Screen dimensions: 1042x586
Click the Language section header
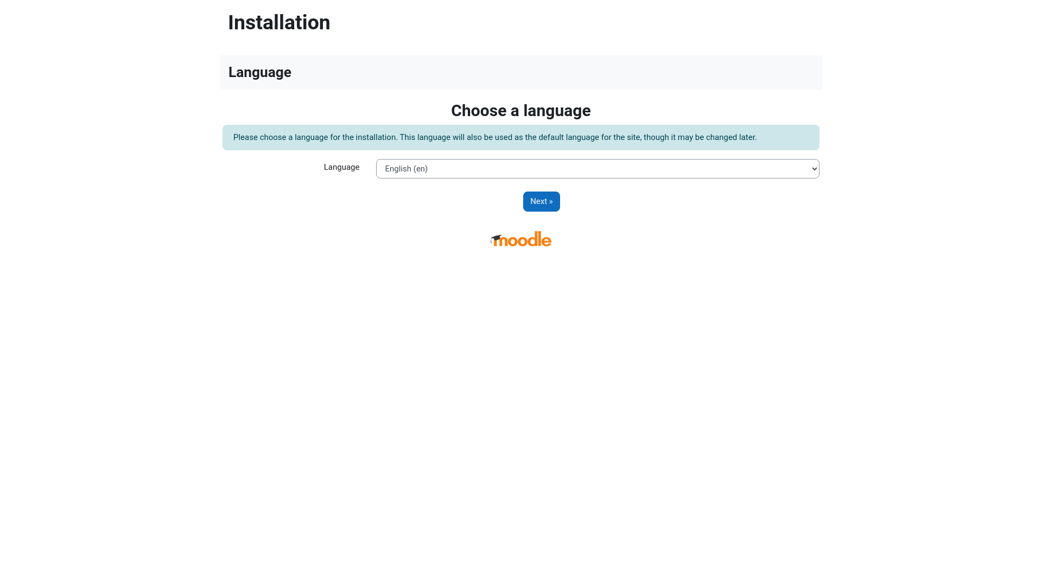(x=260, y=72)
